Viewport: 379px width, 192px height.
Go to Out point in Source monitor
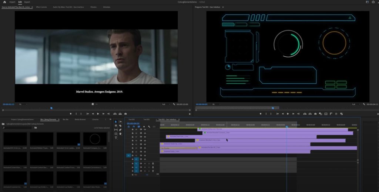(x=108, y=114)
